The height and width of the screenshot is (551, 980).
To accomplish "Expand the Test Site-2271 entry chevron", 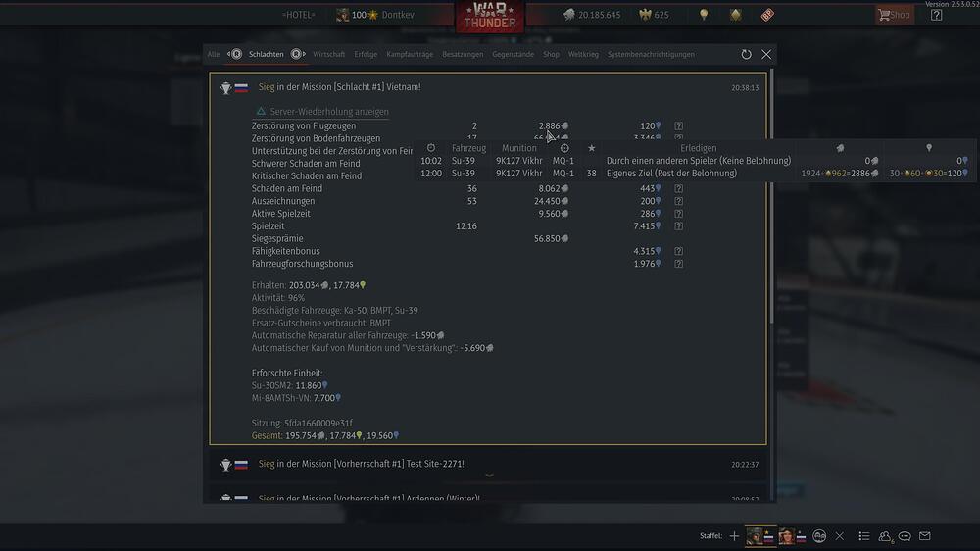I will 489,476.
